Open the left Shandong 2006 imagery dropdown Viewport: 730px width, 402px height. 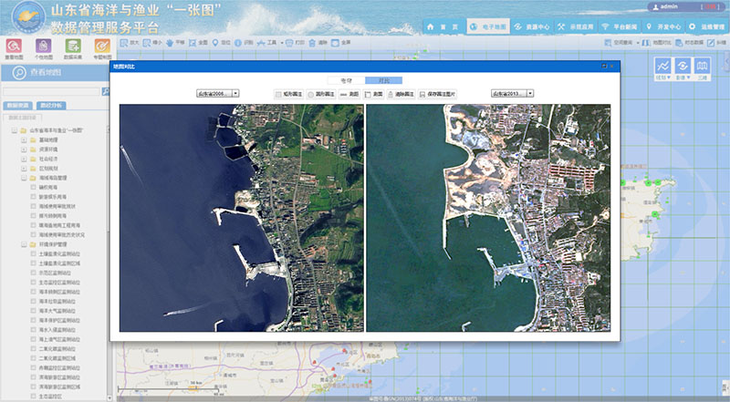point(217,94)
